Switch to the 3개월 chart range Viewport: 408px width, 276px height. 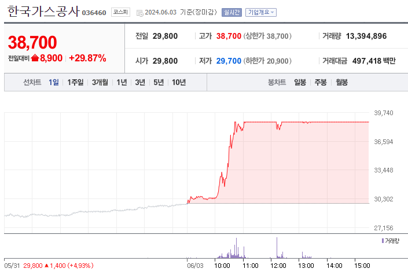(x=100, y=82)
